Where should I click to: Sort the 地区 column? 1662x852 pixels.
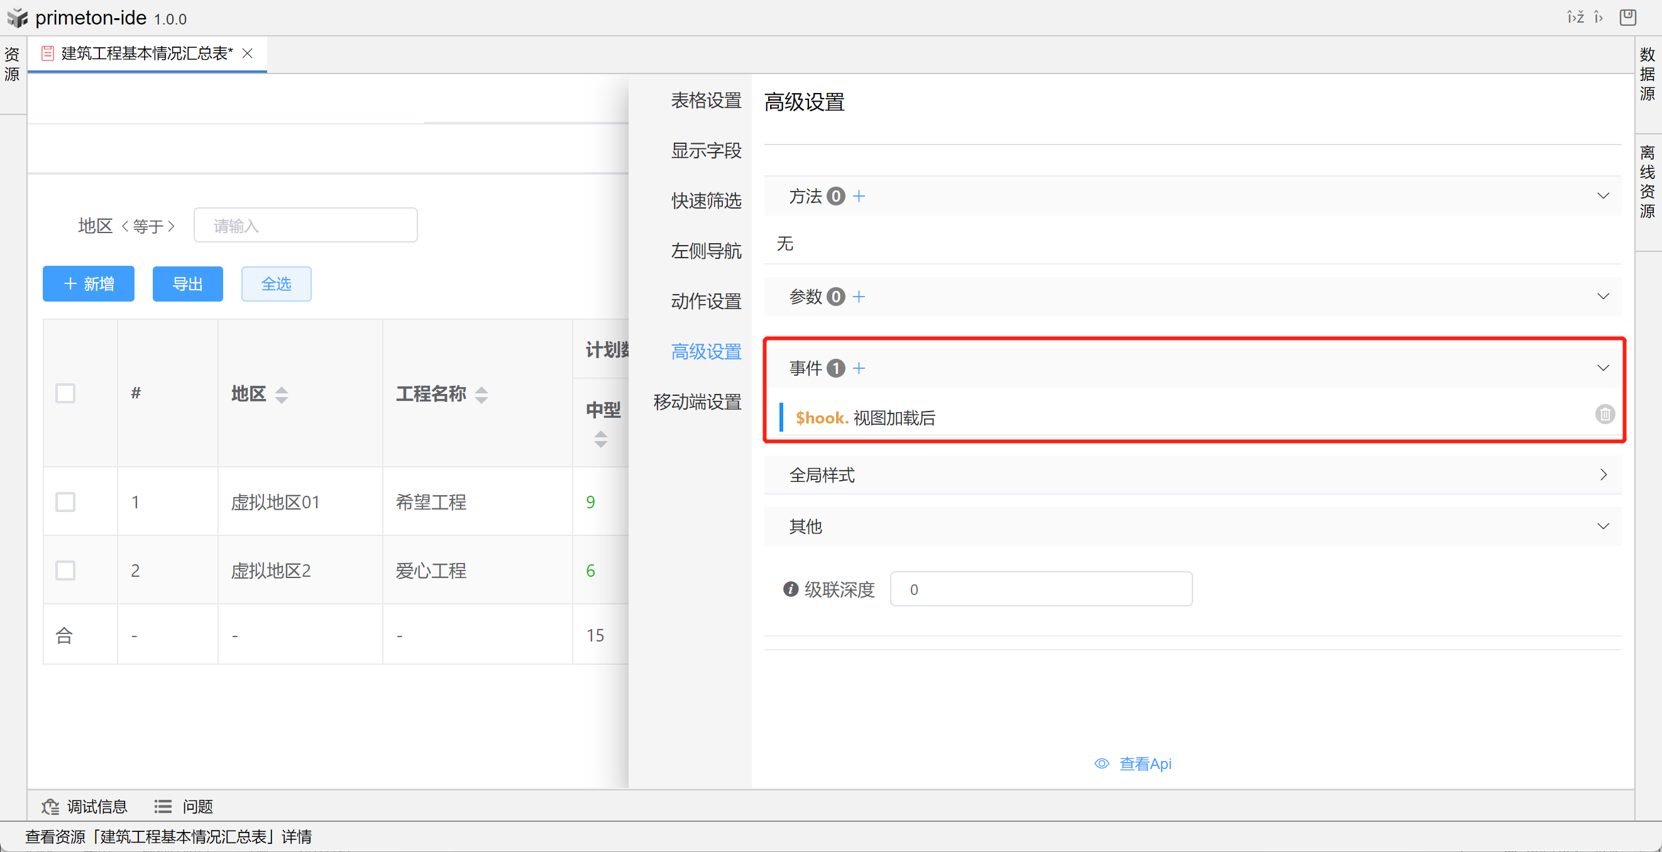(x=282, y=395)
